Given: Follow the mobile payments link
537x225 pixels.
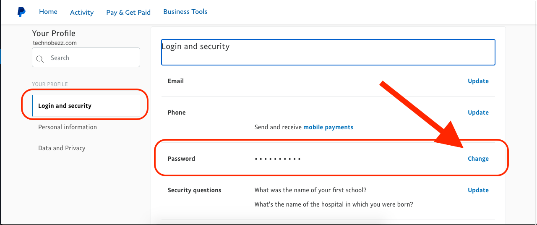Looking at the screenshot, I should (x=328, y=127).
